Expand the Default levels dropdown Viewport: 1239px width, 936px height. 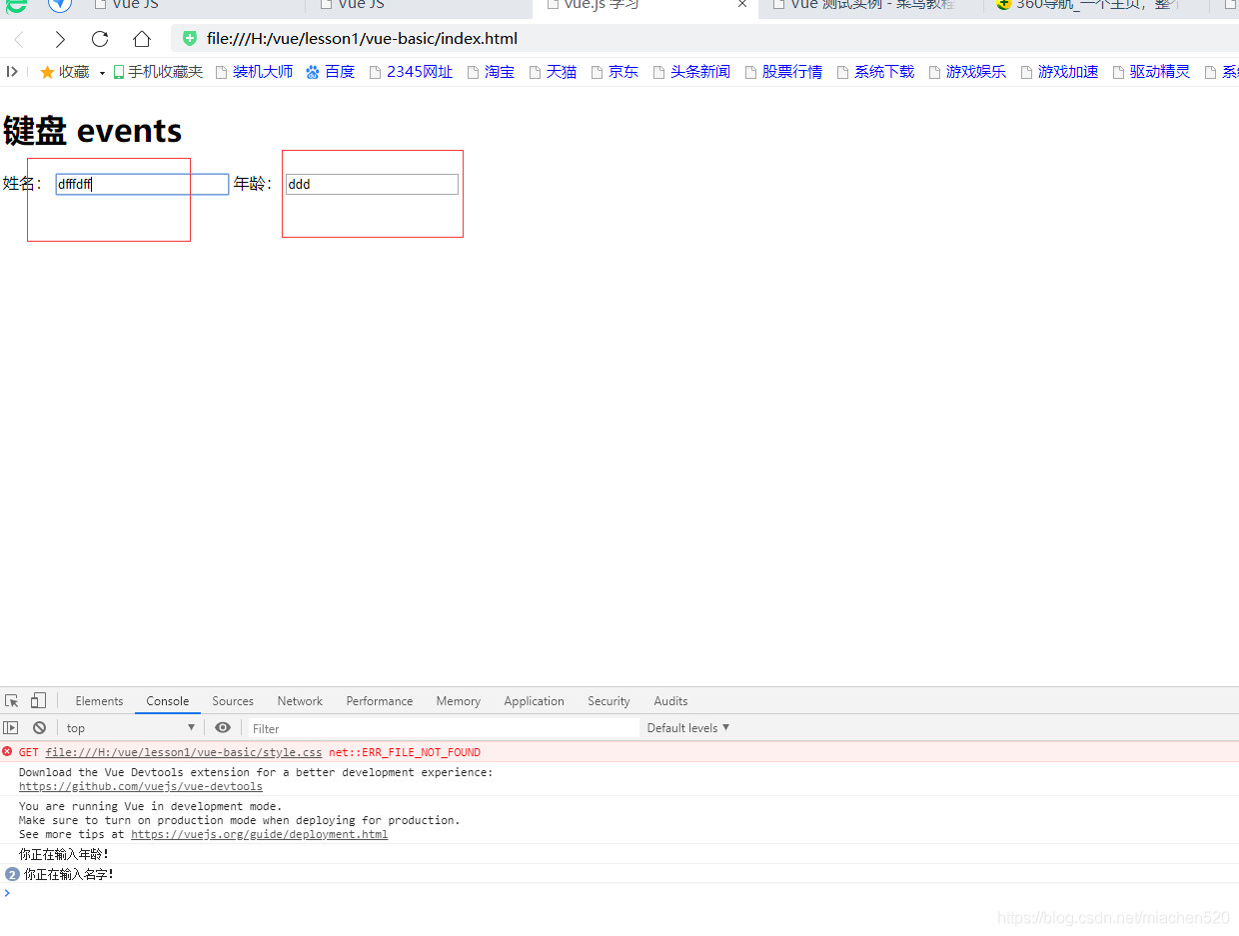687,727
